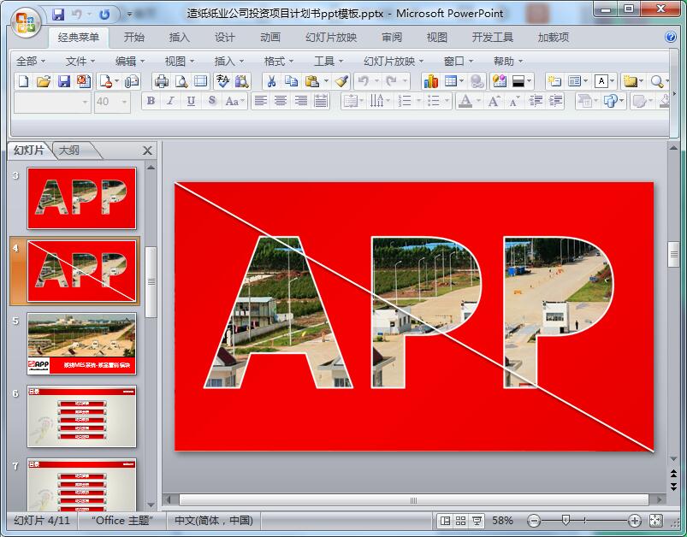Toggle Bold formatting
Screen dimensions: 687x537
pos(151,101)
